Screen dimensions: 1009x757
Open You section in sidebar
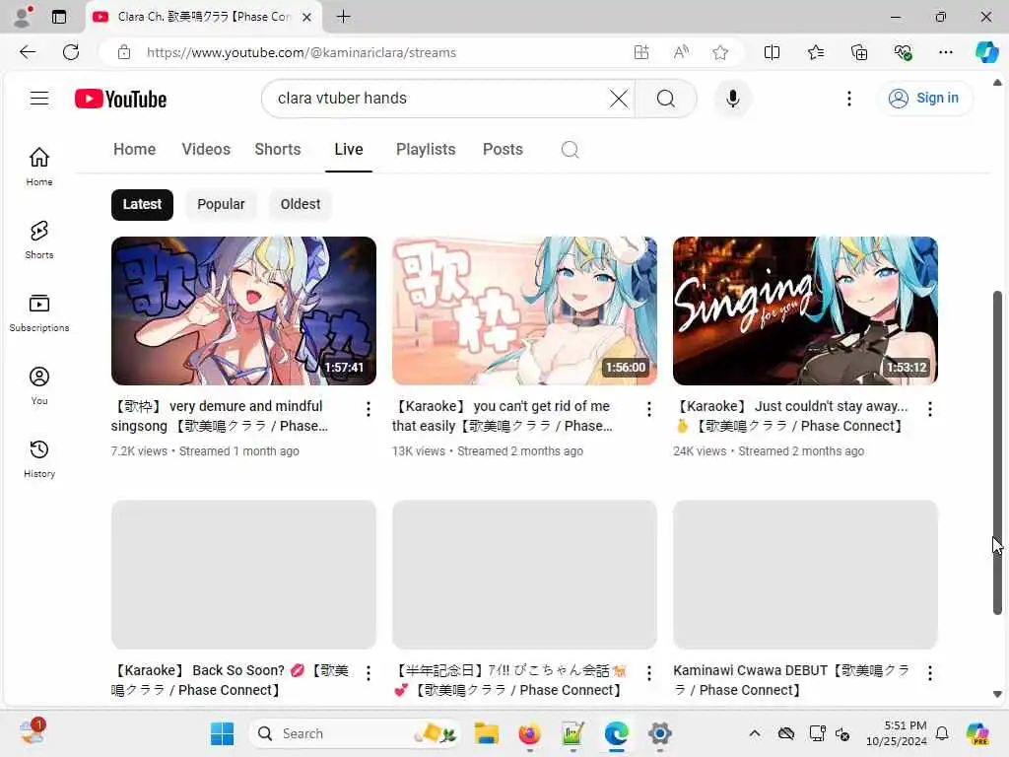pyautogui.click(x=39, y=385)
